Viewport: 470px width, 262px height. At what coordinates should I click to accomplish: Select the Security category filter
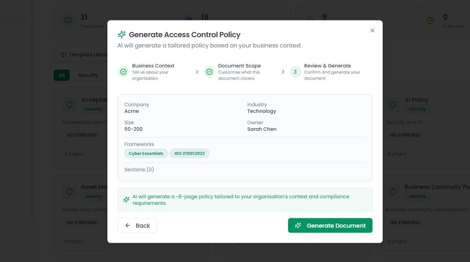click(88, 75)
